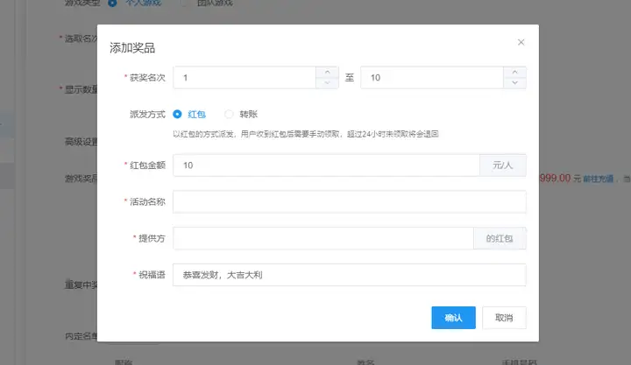
Task: Confirm the prize with 确认 button
Action: [x=454, y=318]
